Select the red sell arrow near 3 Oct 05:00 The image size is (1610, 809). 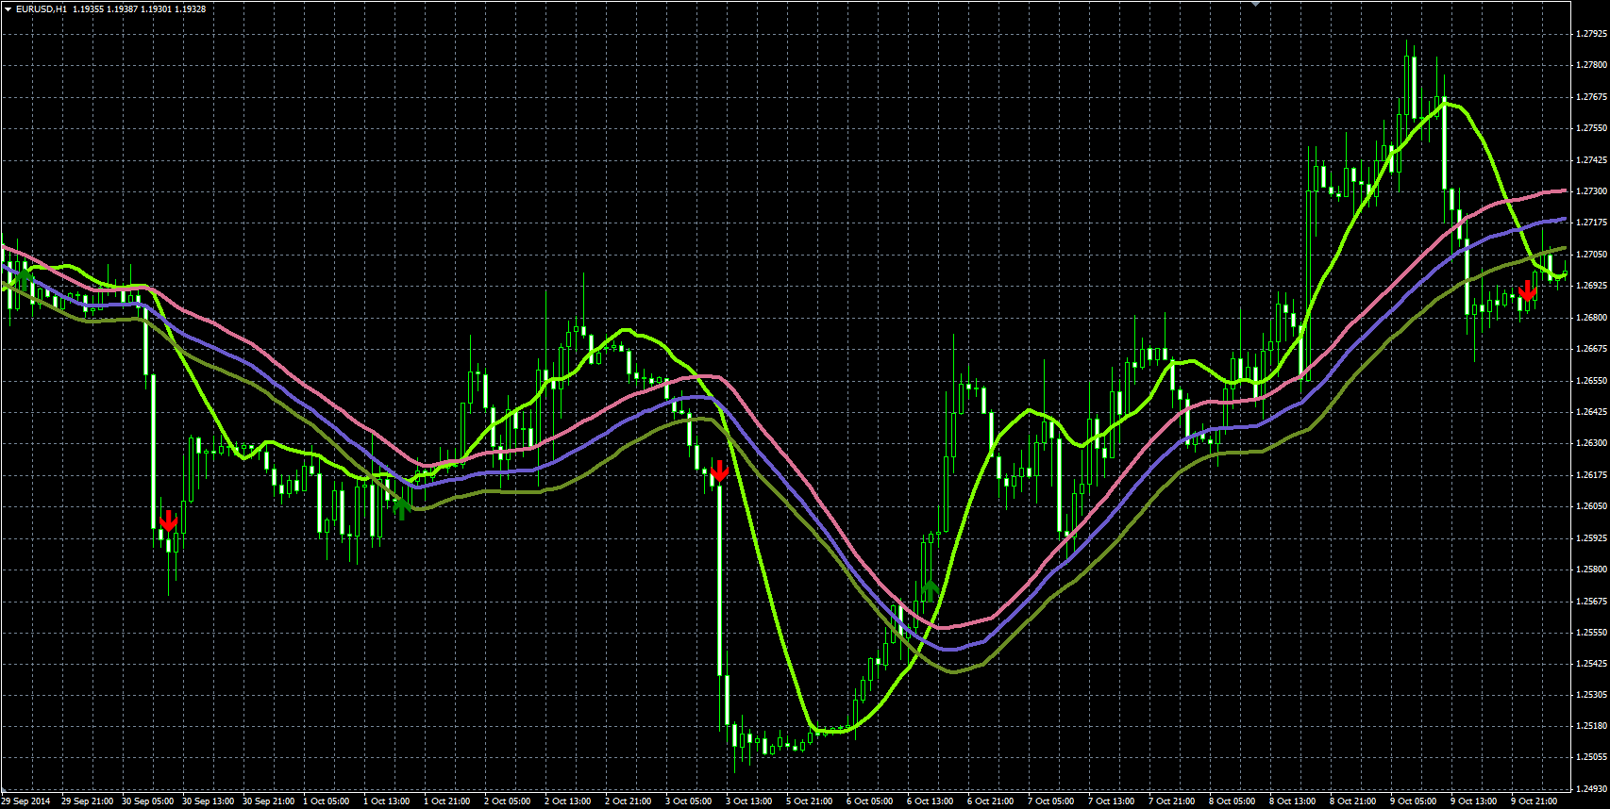719,471
